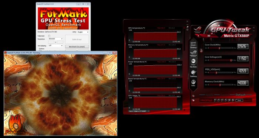This screenshot has width=259, height=138.
Task: Click Memory Clock decrease Min arrow
Action: [208, 84]
